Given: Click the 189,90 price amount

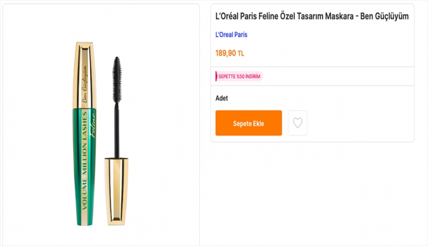Looking at the screenshot, I should (x=226, y=53).
